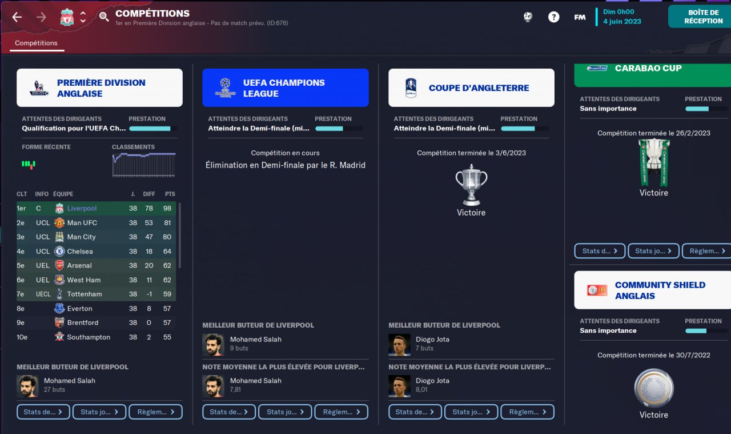Click the globe world icon

pos(528,17)
